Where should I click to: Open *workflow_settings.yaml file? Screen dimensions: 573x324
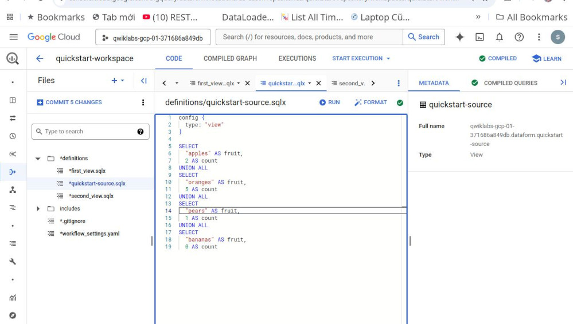(x=89, y=234)
